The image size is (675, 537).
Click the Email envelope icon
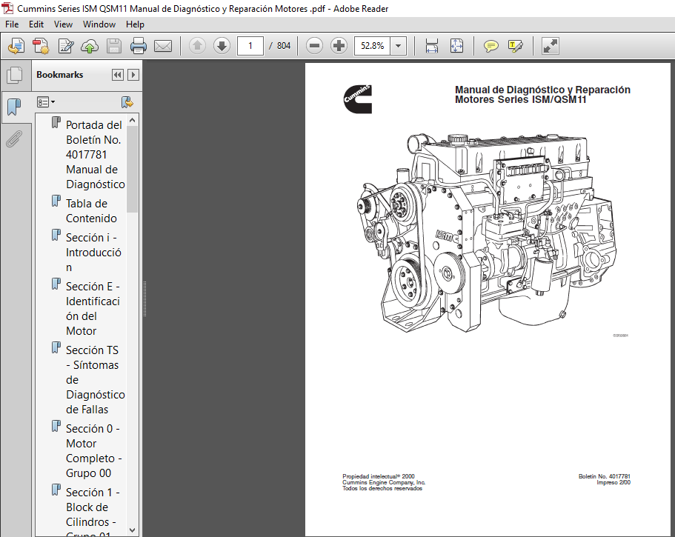tap(163, 46)
